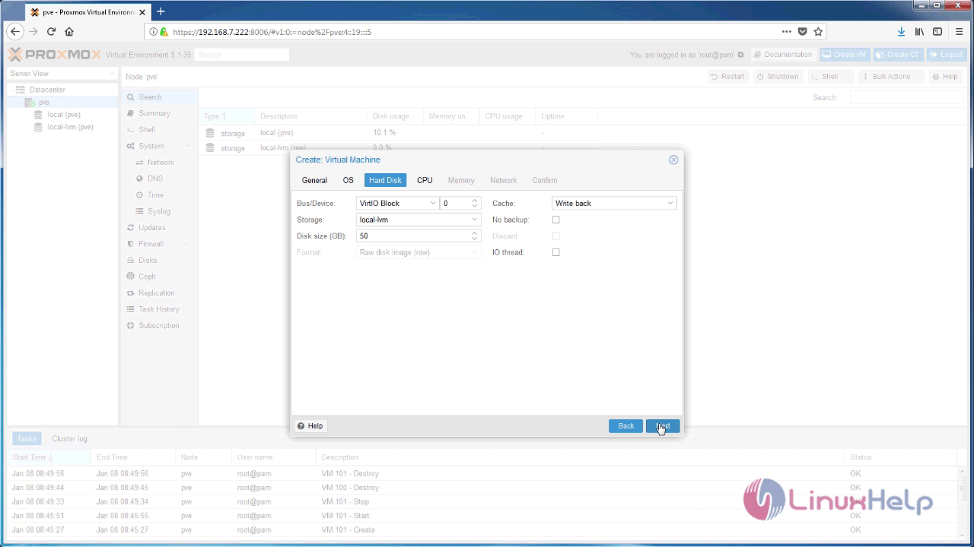Open the Network wizard tab
The height and width of the screenshot is (547, 974).
[x=503, y=180]
